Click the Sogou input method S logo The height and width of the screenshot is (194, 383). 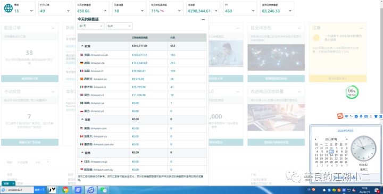(x=340, y=116)
